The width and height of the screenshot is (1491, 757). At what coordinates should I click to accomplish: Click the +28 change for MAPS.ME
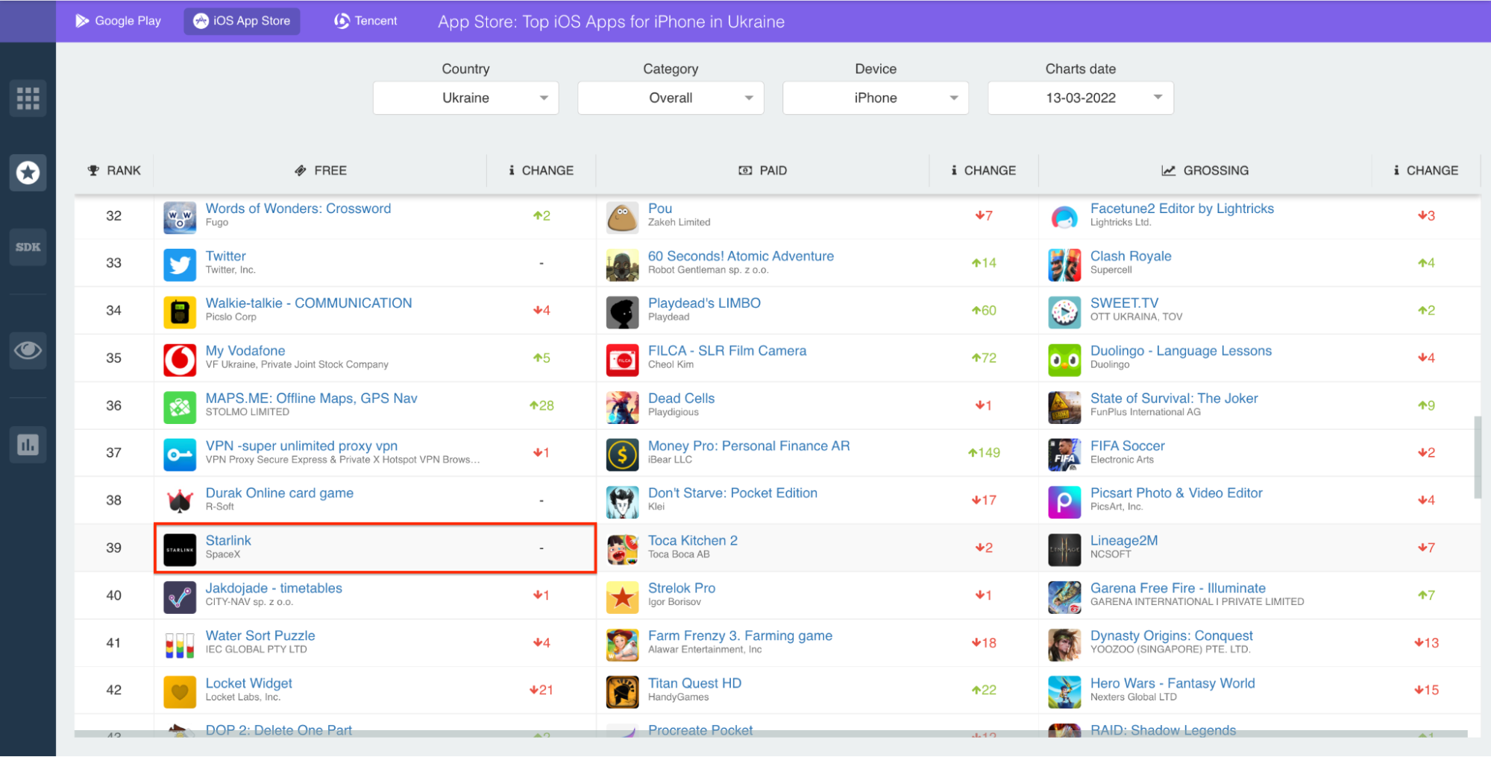tap(542, 406)
